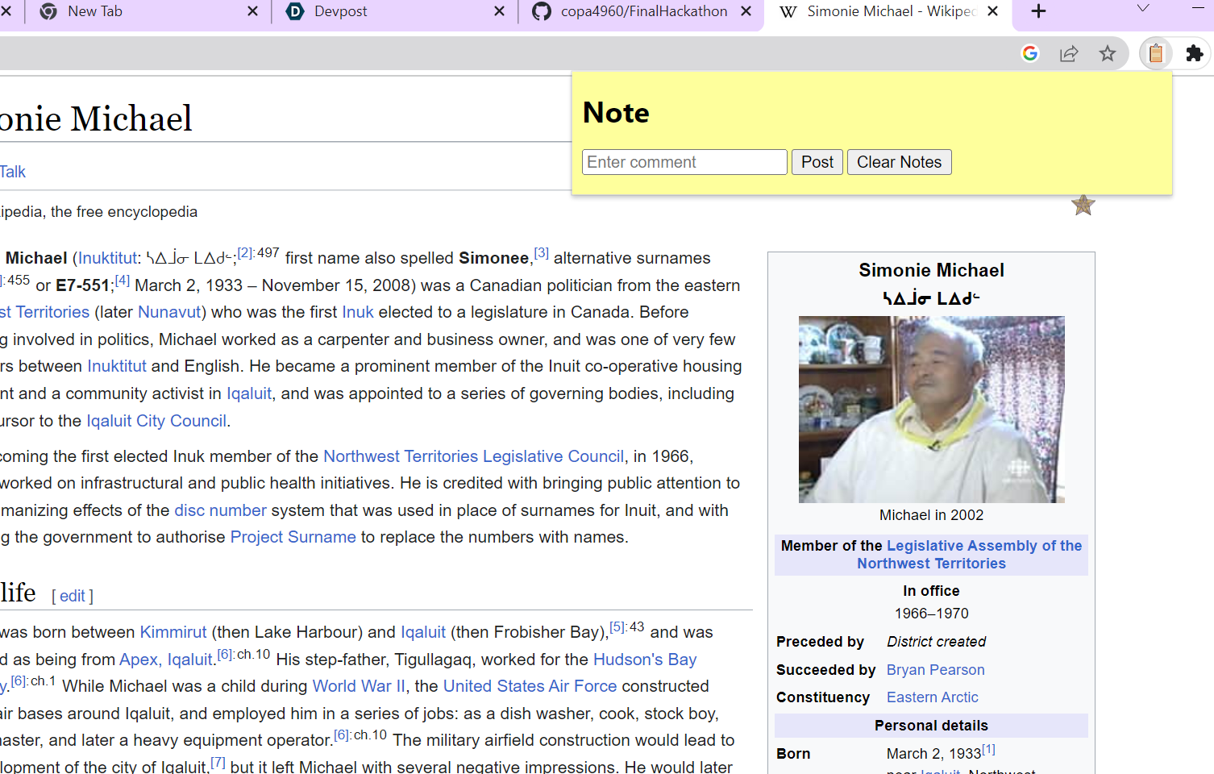1214x774 pixels.
Task: Share the page using the share icon
Action: click(x=1069, y=53)
